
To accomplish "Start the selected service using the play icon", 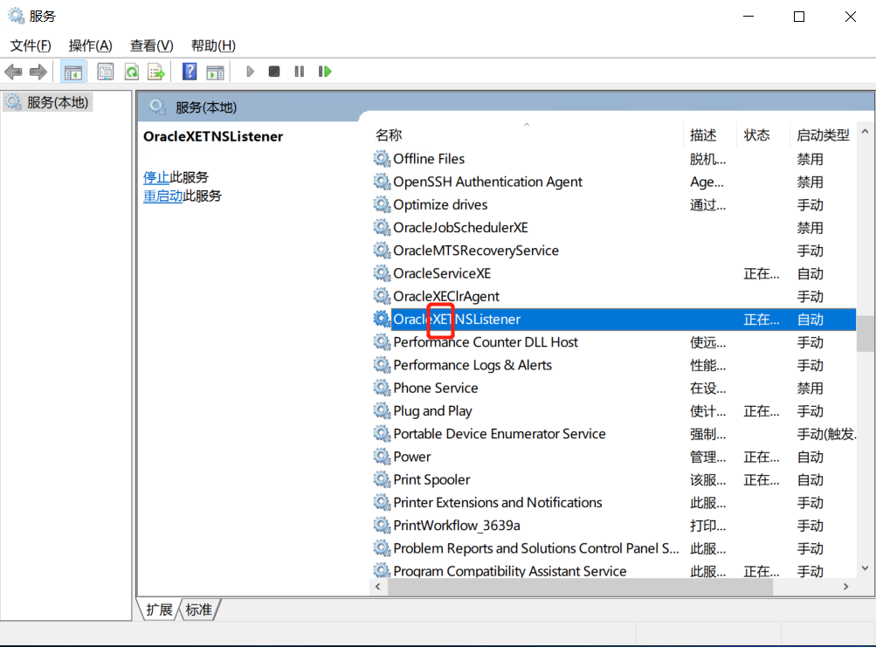I will point(251,71).
